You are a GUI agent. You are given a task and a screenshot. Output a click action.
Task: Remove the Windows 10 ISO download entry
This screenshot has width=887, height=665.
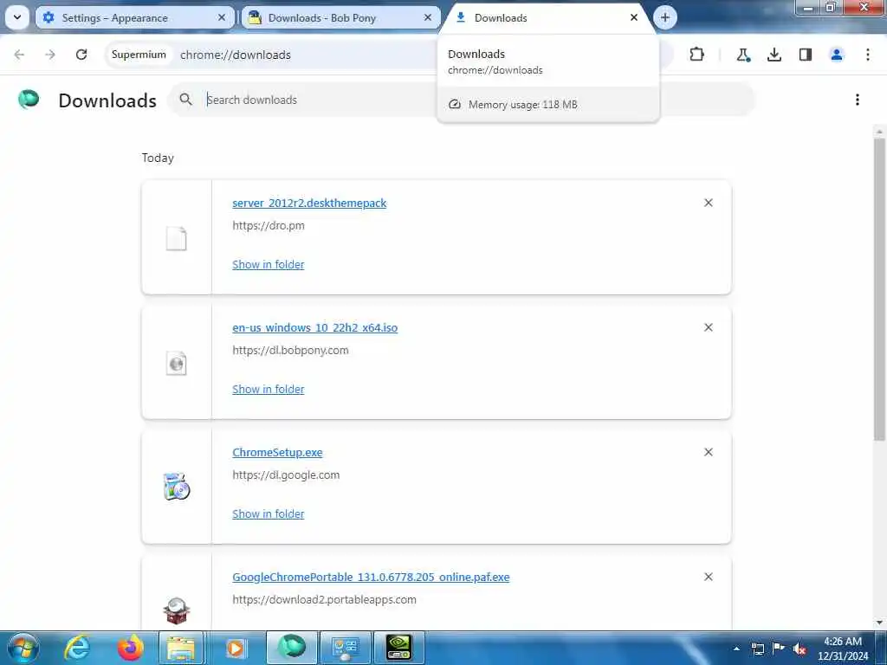tap(709, 327)
